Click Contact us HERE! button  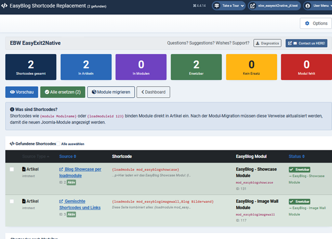coord(306,43)
